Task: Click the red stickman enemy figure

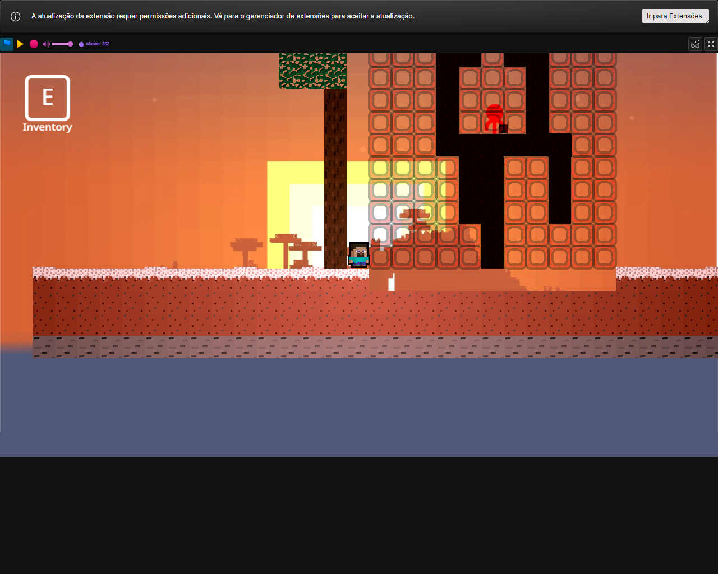Action: [x=494, y=118]
